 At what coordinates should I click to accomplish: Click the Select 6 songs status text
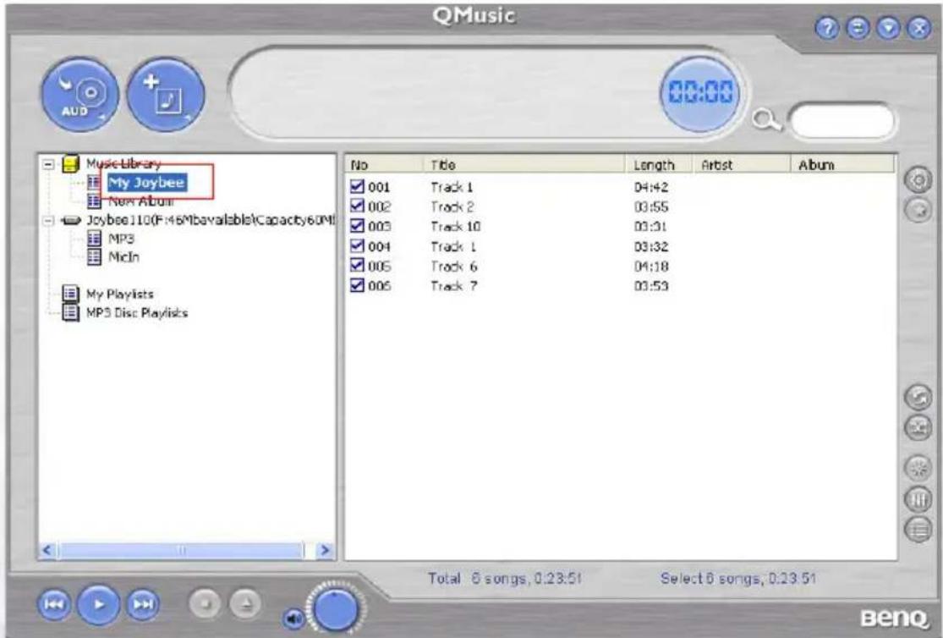click(x=738, y=579)
